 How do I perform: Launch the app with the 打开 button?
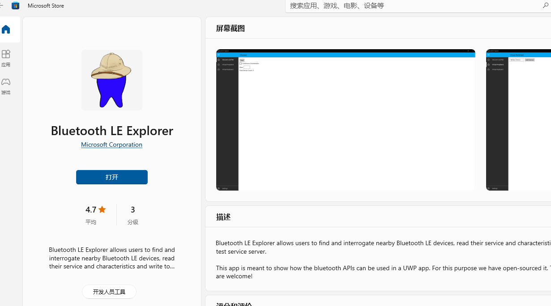click(111, 177)
